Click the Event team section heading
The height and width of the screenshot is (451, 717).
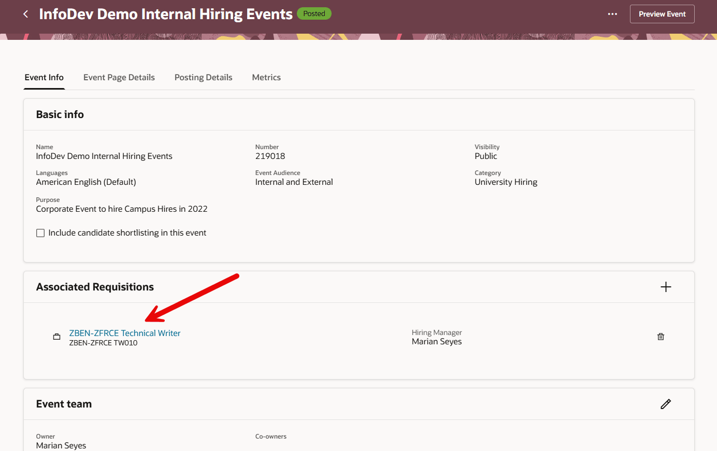(x=64, y=404)
